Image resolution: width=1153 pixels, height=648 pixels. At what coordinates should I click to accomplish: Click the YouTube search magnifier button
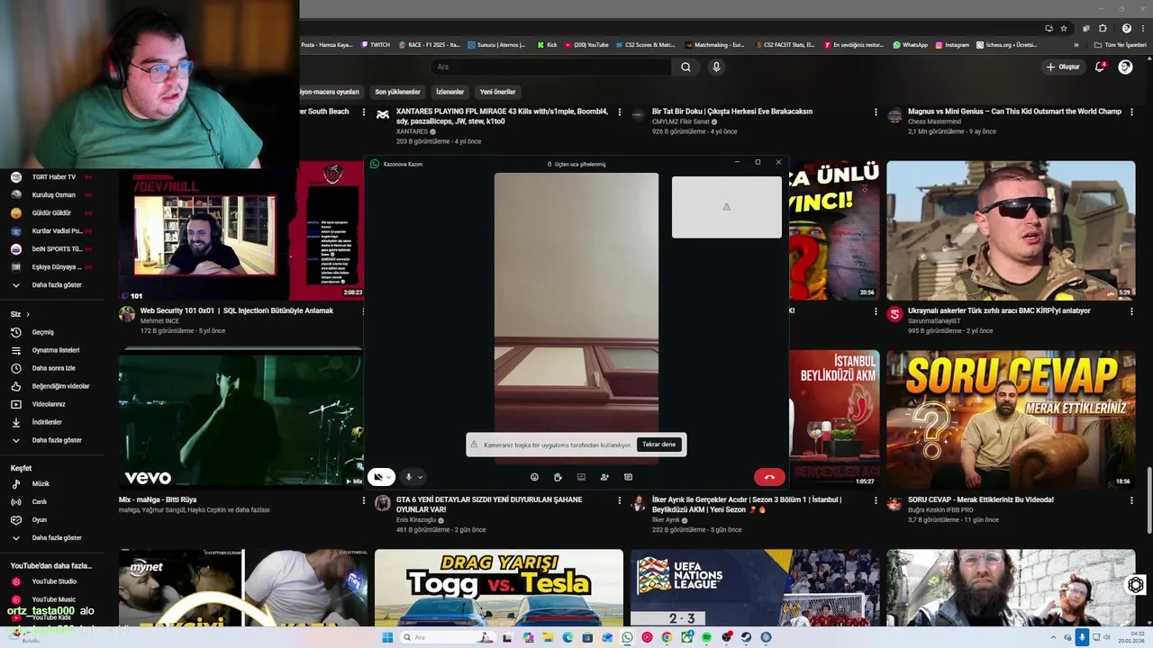pos(685,67)
